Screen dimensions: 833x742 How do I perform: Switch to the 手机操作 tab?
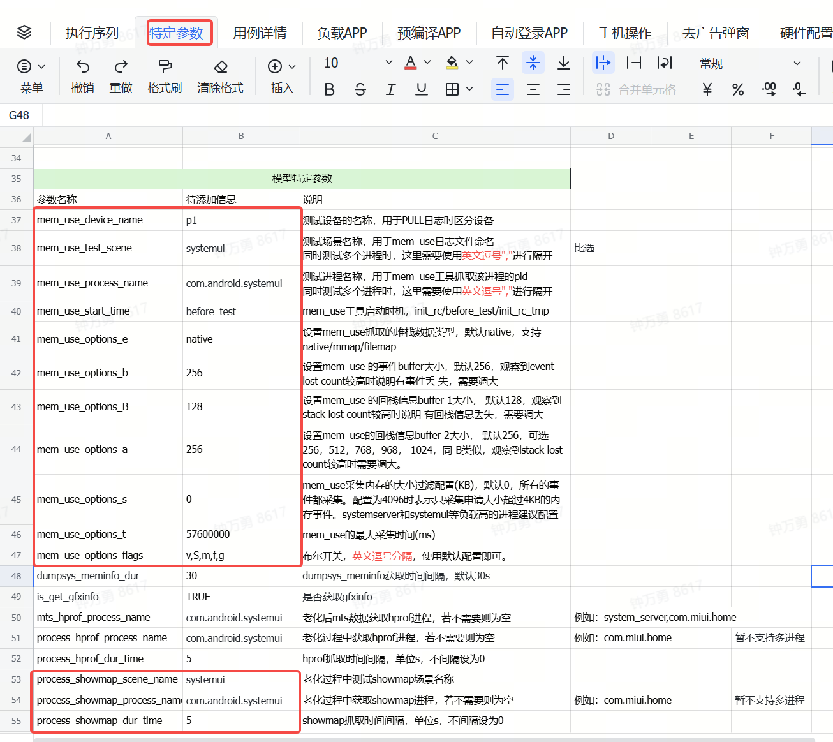[x=624, y=33]
